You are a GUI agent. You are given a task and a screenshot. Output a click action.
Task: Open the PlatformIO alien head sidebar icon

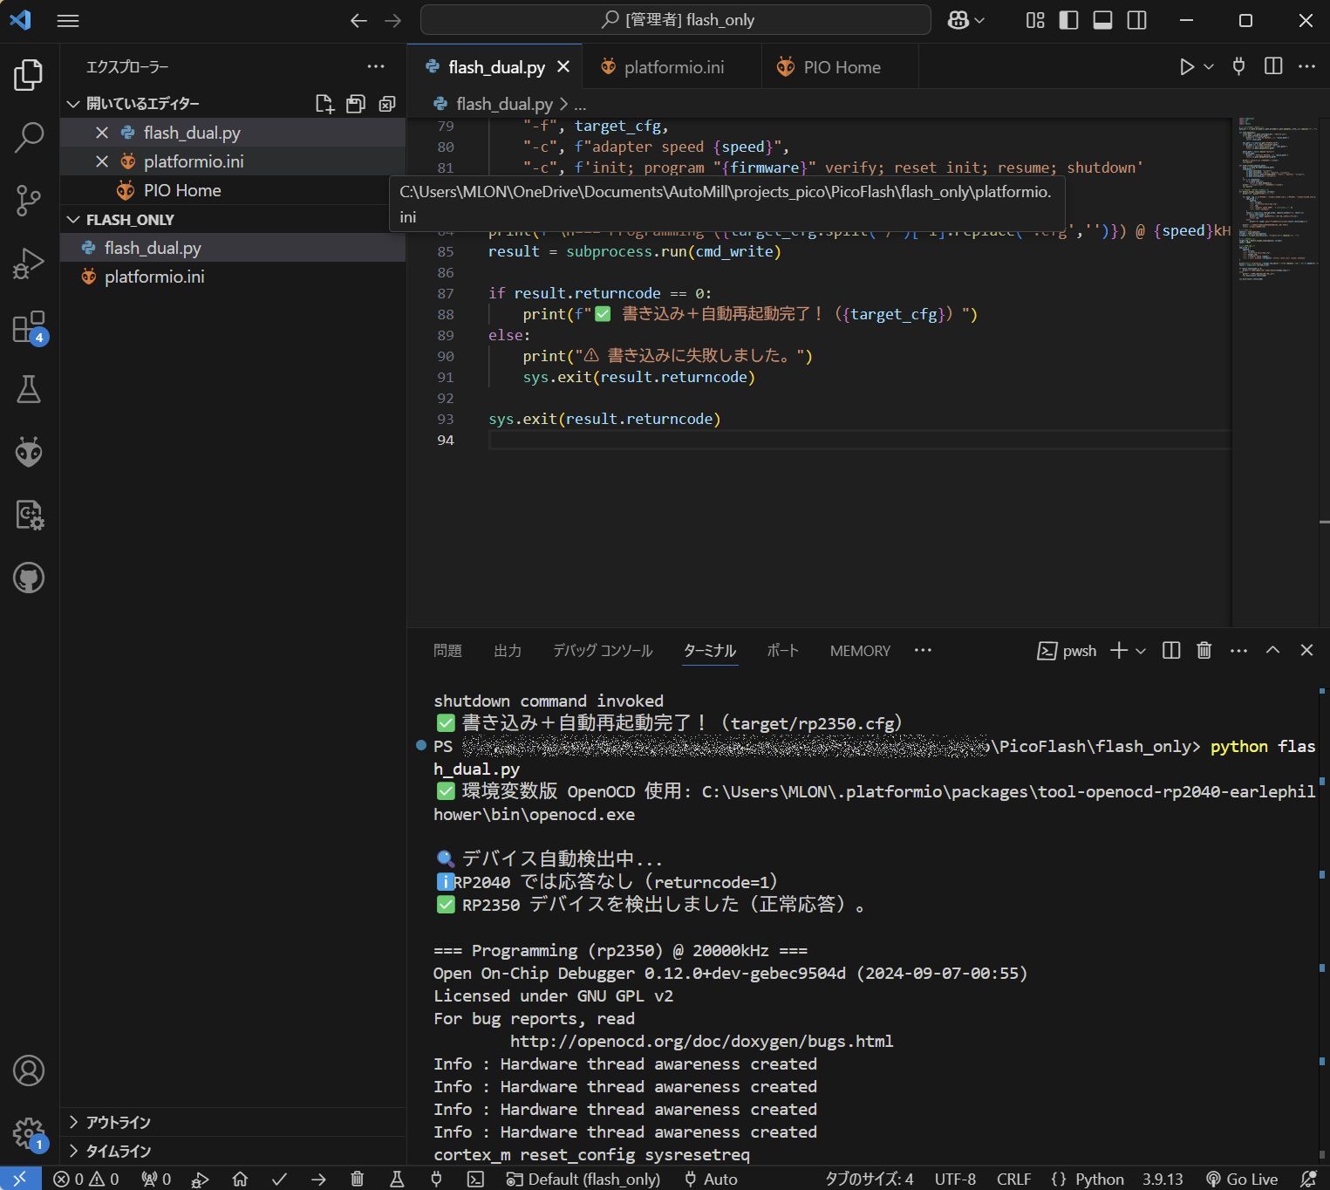[x=29, y=452]
